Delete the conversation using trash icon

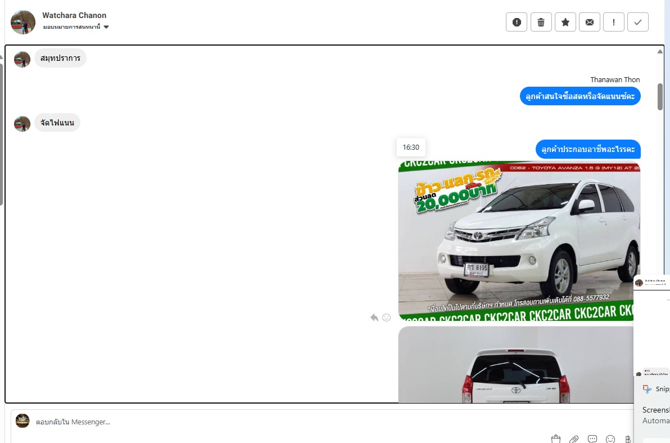(541, 23)
